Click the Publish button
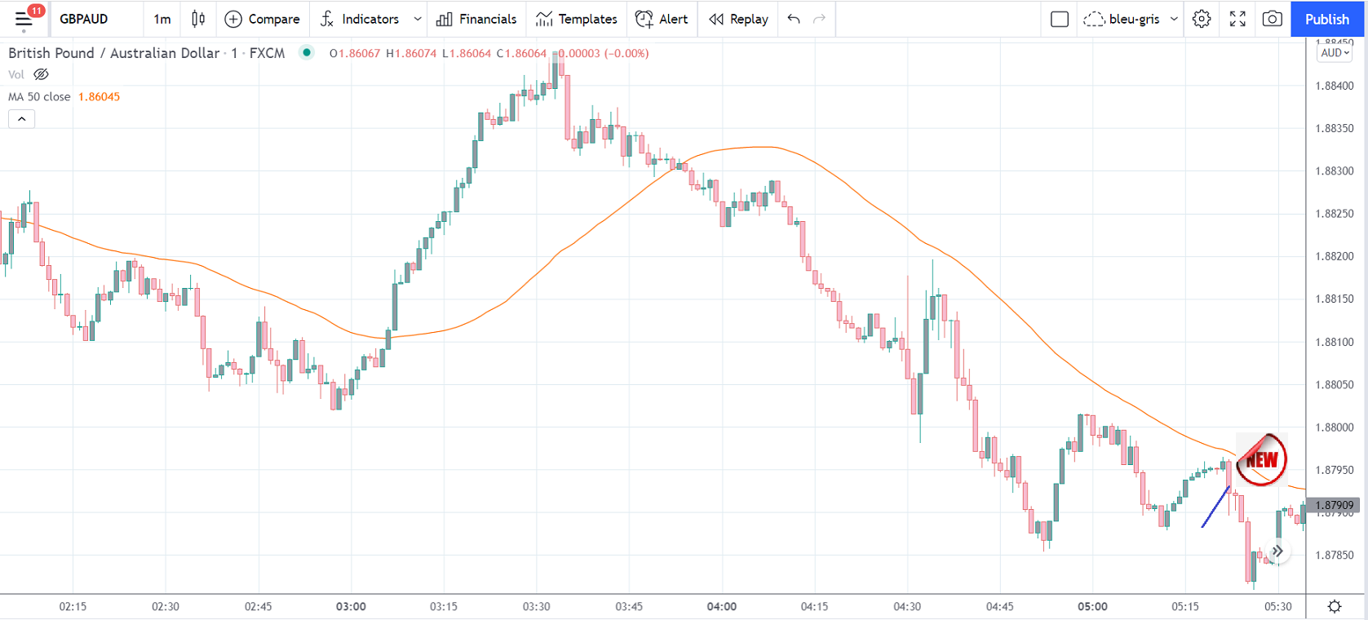The width and height of the screenshot is (1368, 620). coord(1326,19)
